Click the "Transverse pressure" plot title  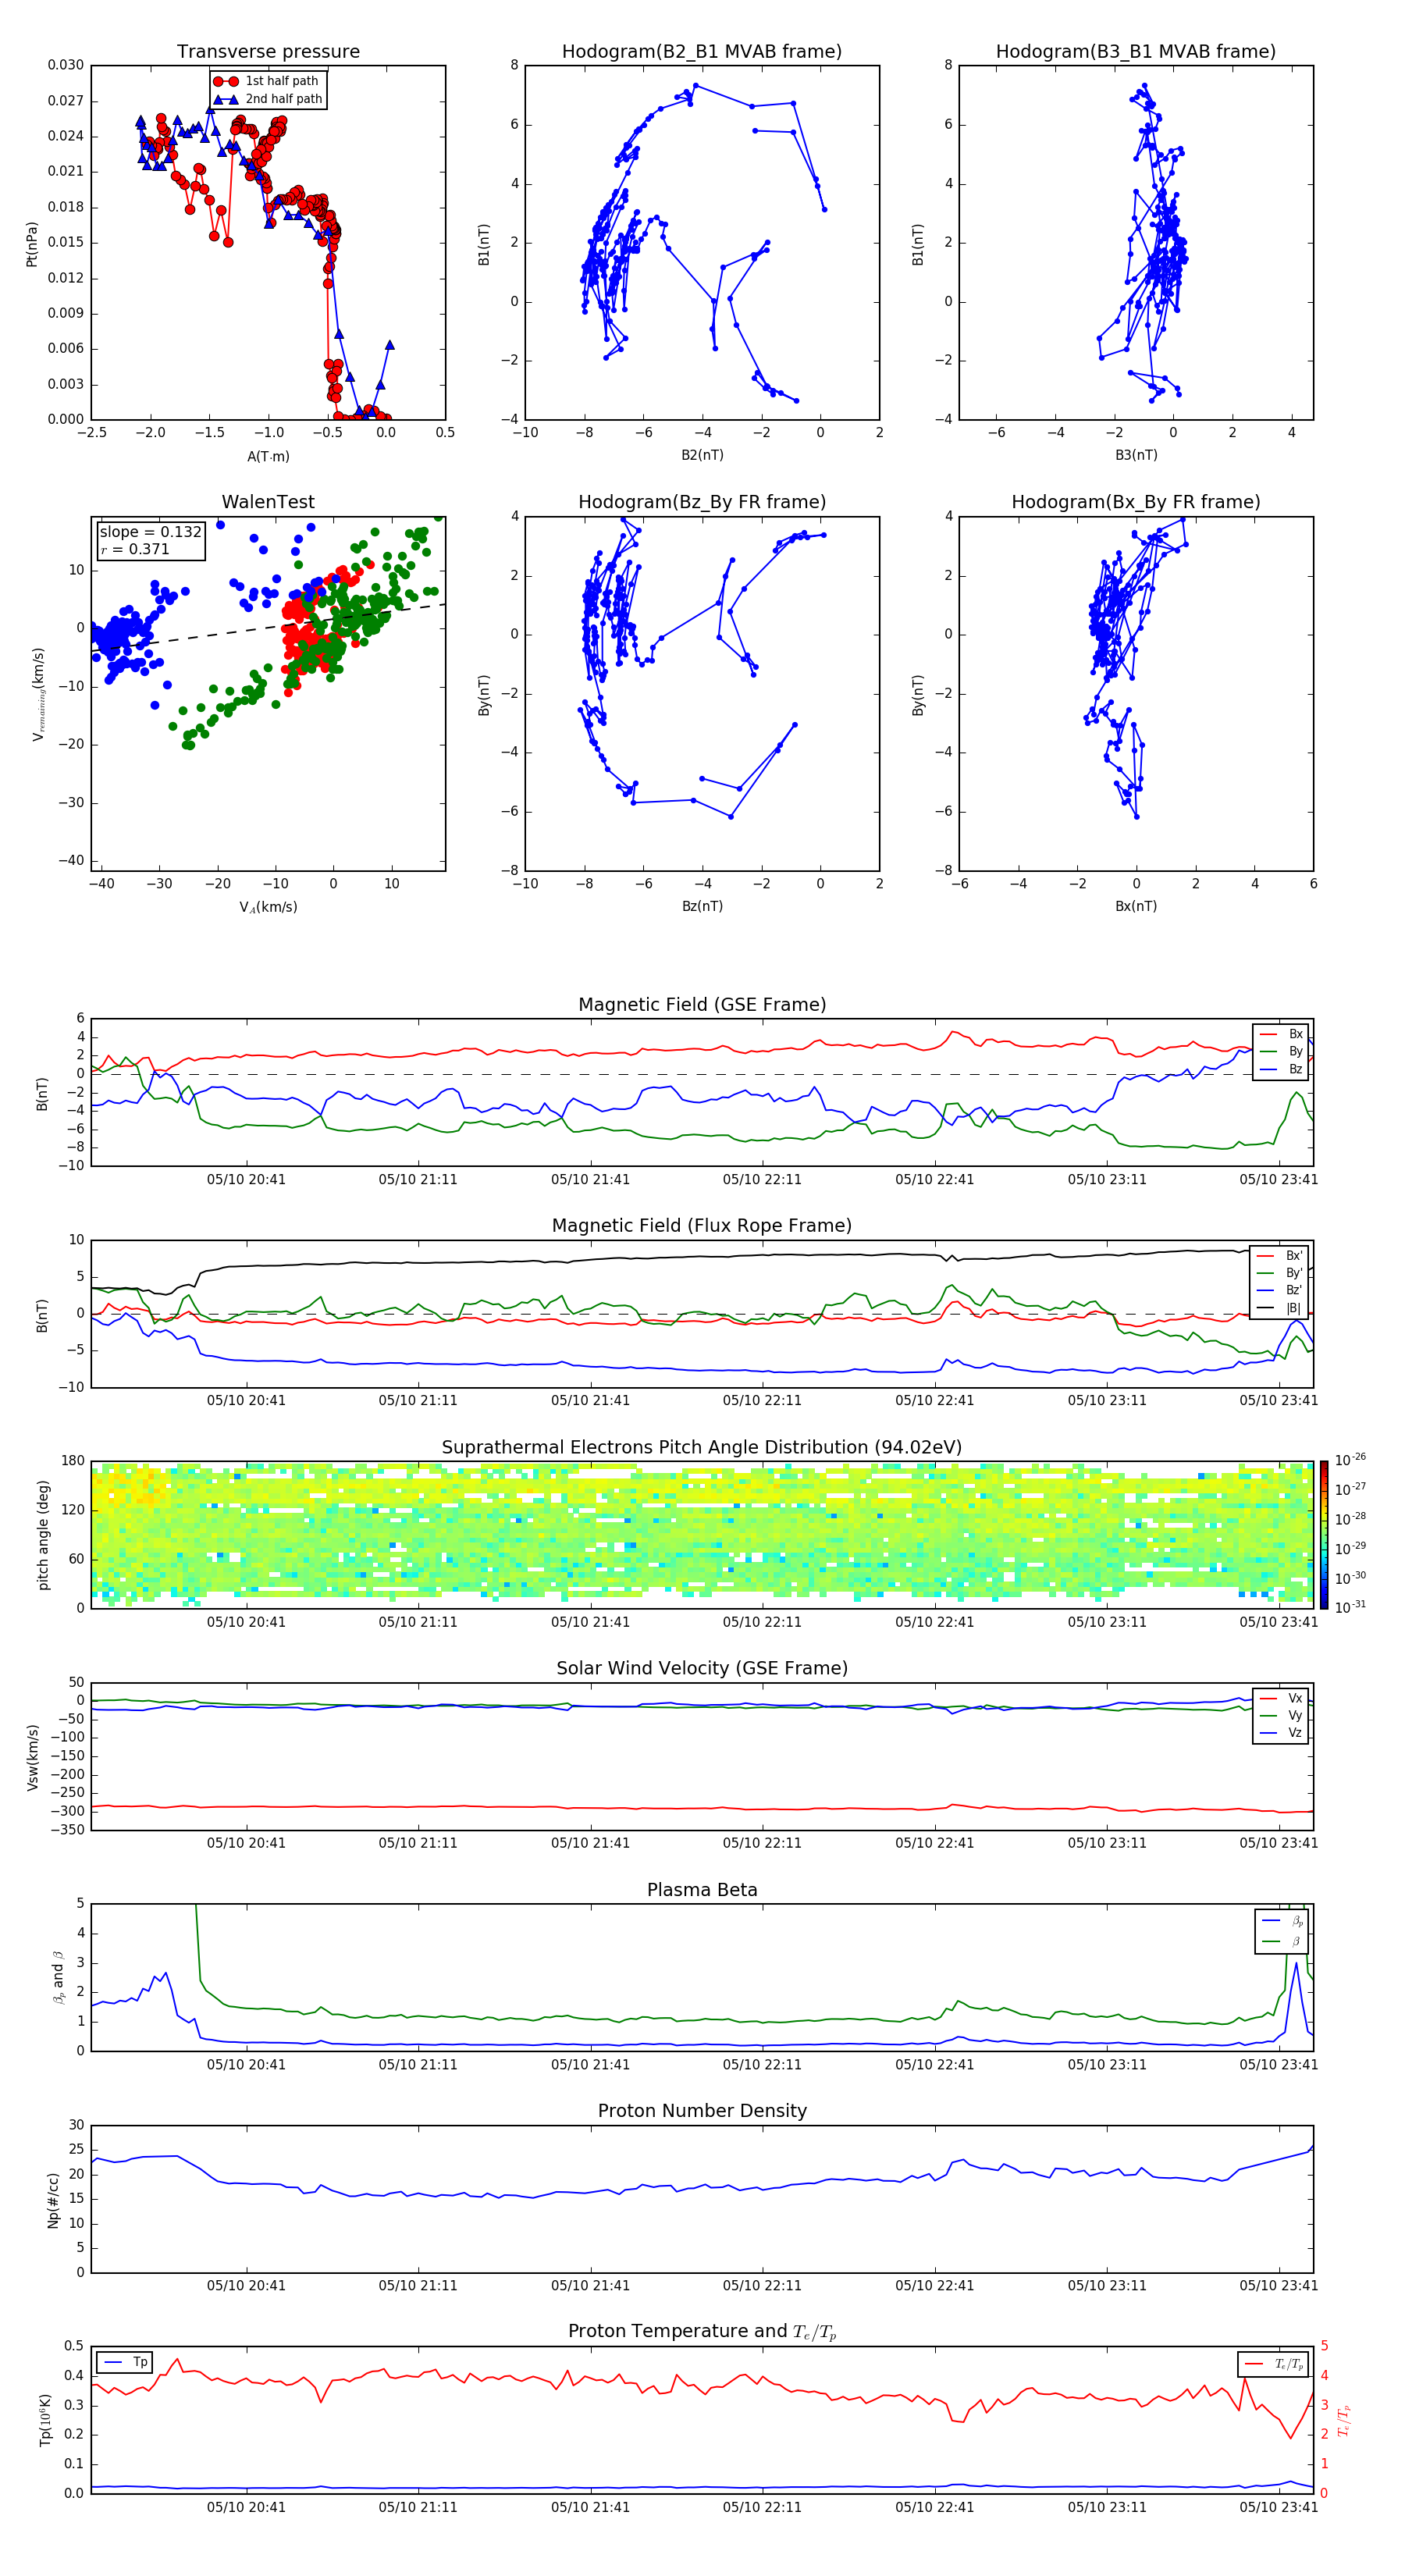click(268, 51)
